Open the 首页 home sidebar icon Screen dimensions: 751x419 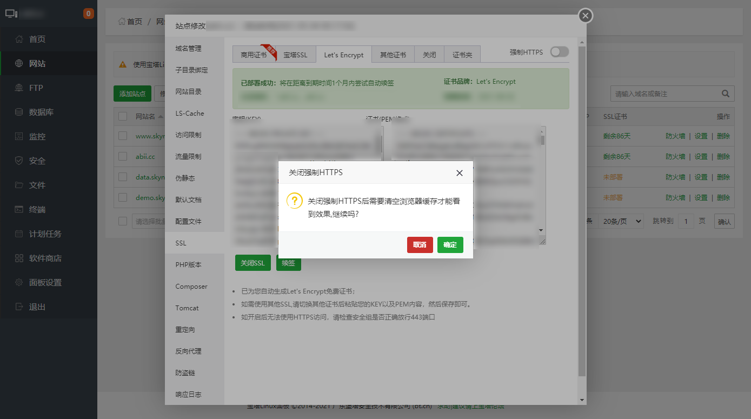tap(19, 39)
